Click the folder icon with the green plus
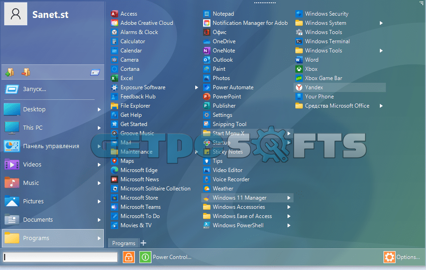The image size is (426, 270). (10, 72)
